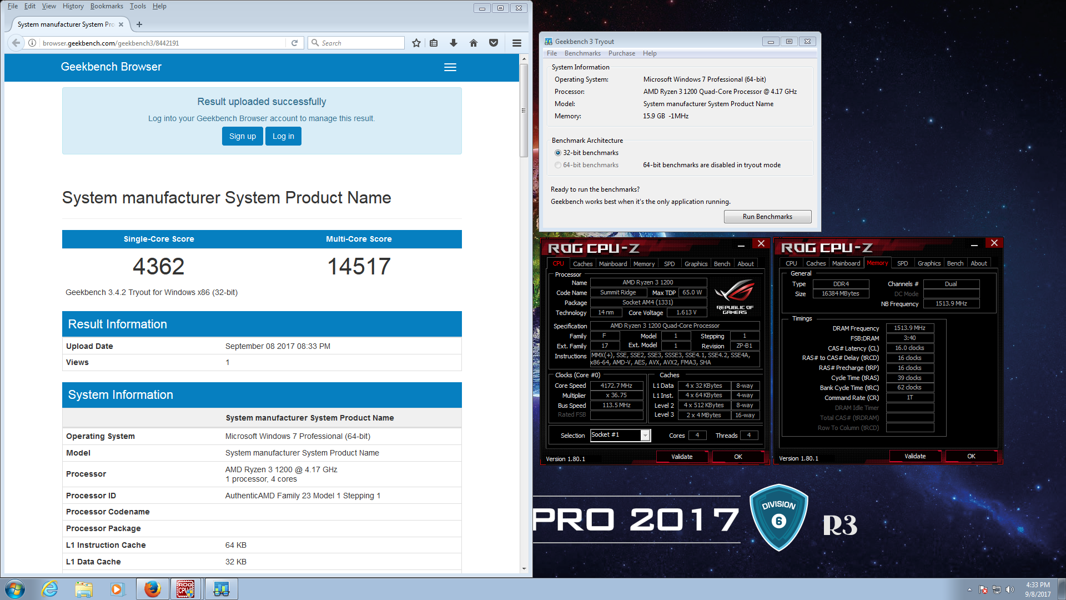Switch to Geekbench taskbar icon
Image resolution: width=1066 pixels, height=600 pixels.
pos(222,589)
